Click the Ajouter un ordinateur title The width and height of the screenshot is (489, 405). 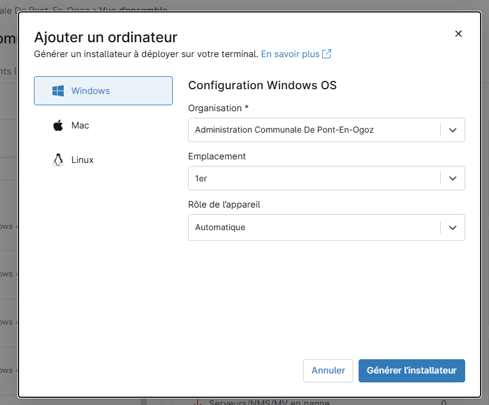click(105, 37)
